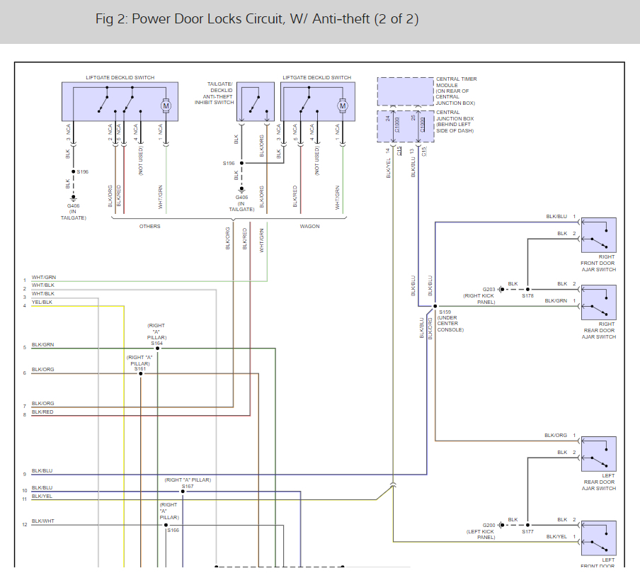Click the motor symbol in the left Liftgate Decklid Switch
This screenshot has height=578, width=640.
pos(167,106)
